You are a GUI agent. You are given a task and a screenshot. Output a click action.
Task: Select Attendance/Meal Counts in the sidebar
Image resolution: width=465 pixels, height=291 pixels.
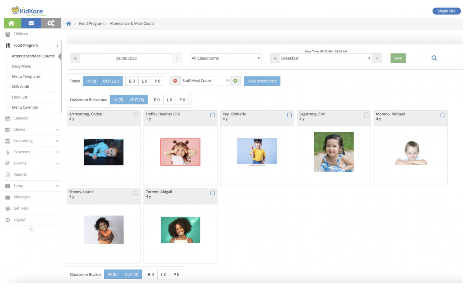coord(33,56)
